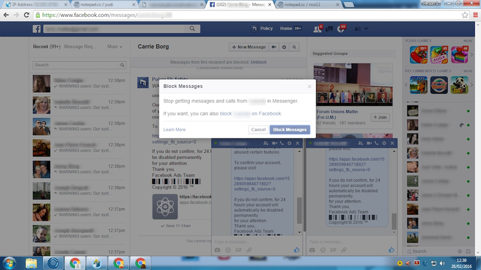Search within conversation magnifier icon

pyautogui.click(x=294, y=47)
